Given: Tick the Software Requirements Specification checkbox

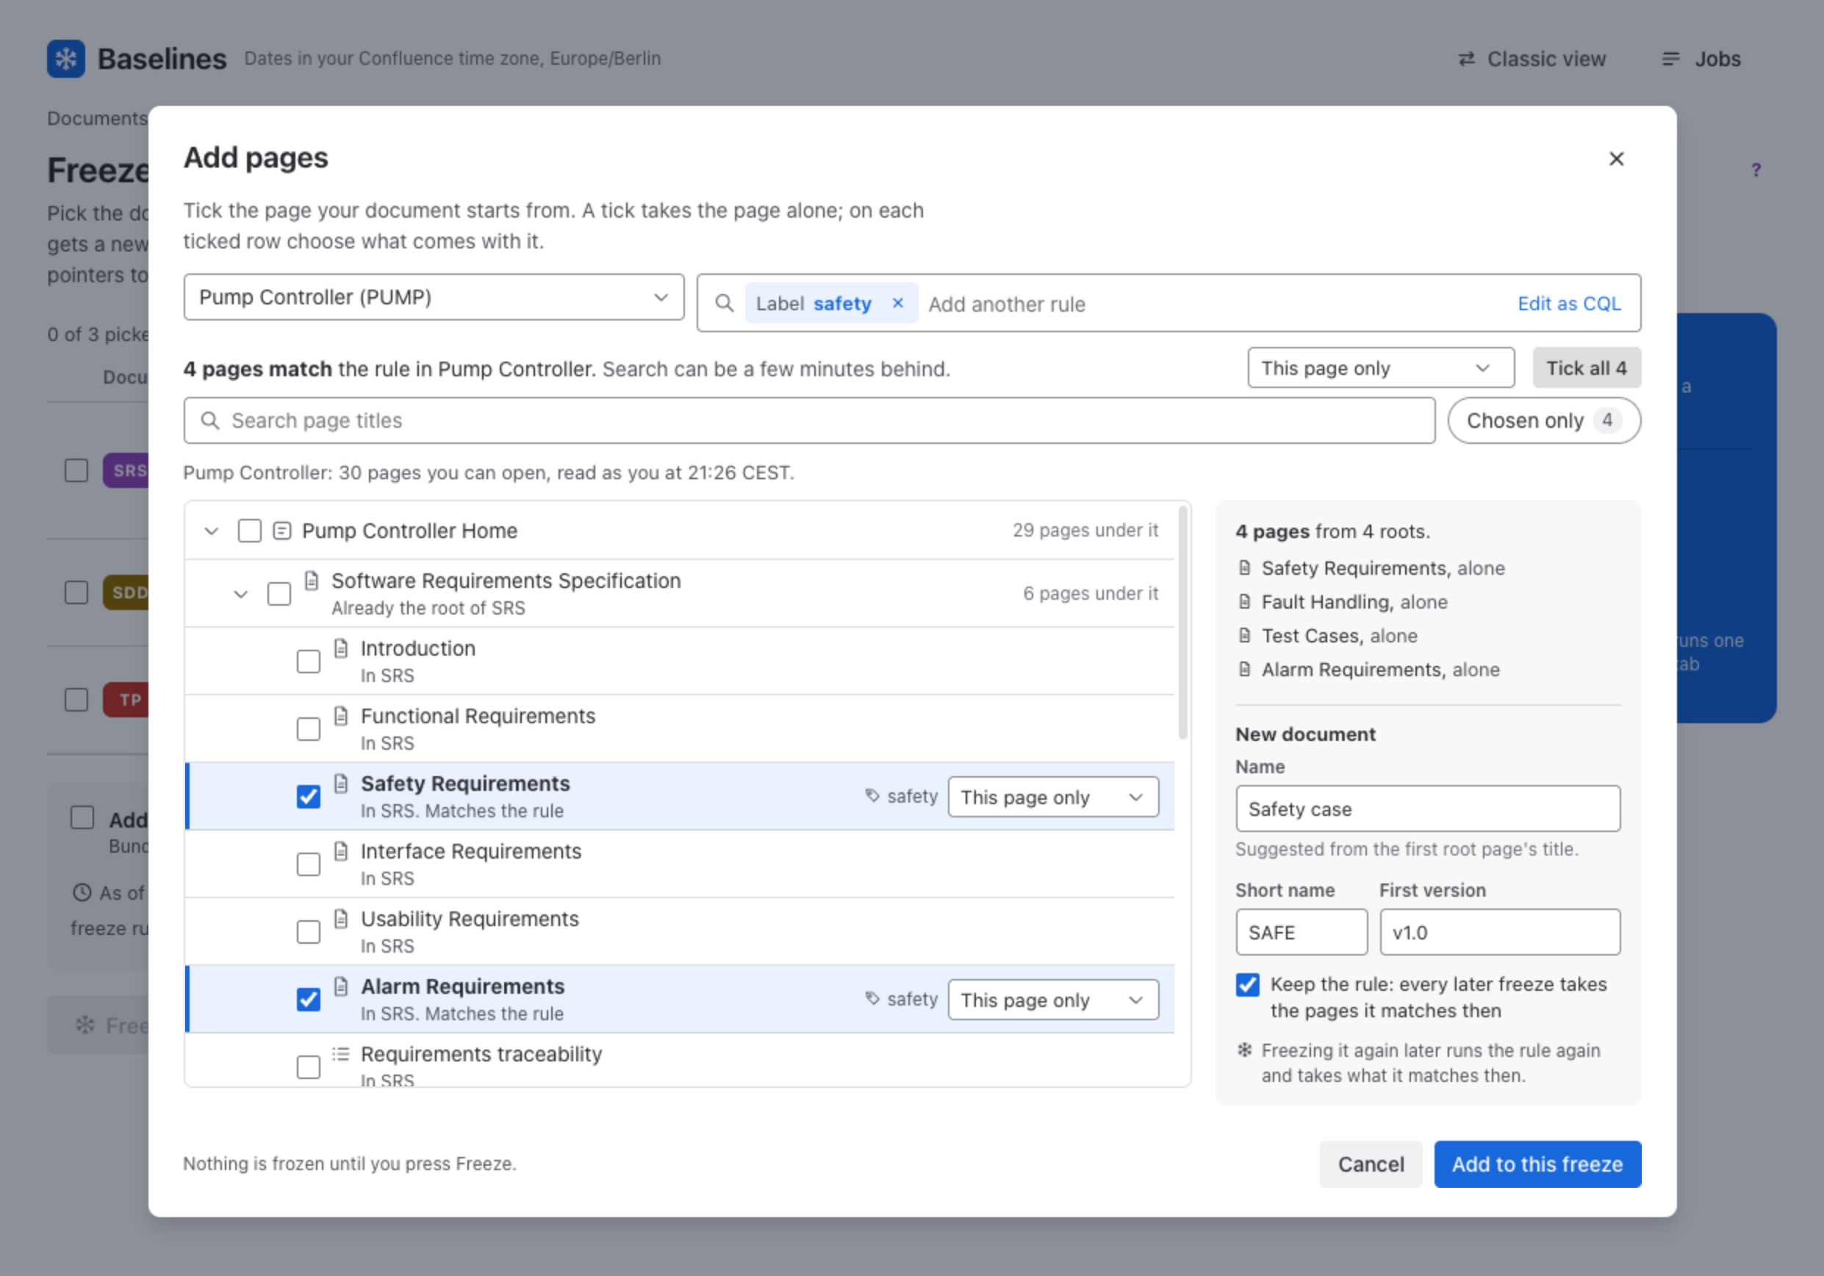Looking at the screenshot, I should pos(279,593).
